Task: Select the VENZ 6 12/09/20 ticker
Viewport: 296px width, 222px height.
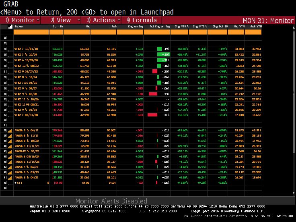Action: (26, 60)
